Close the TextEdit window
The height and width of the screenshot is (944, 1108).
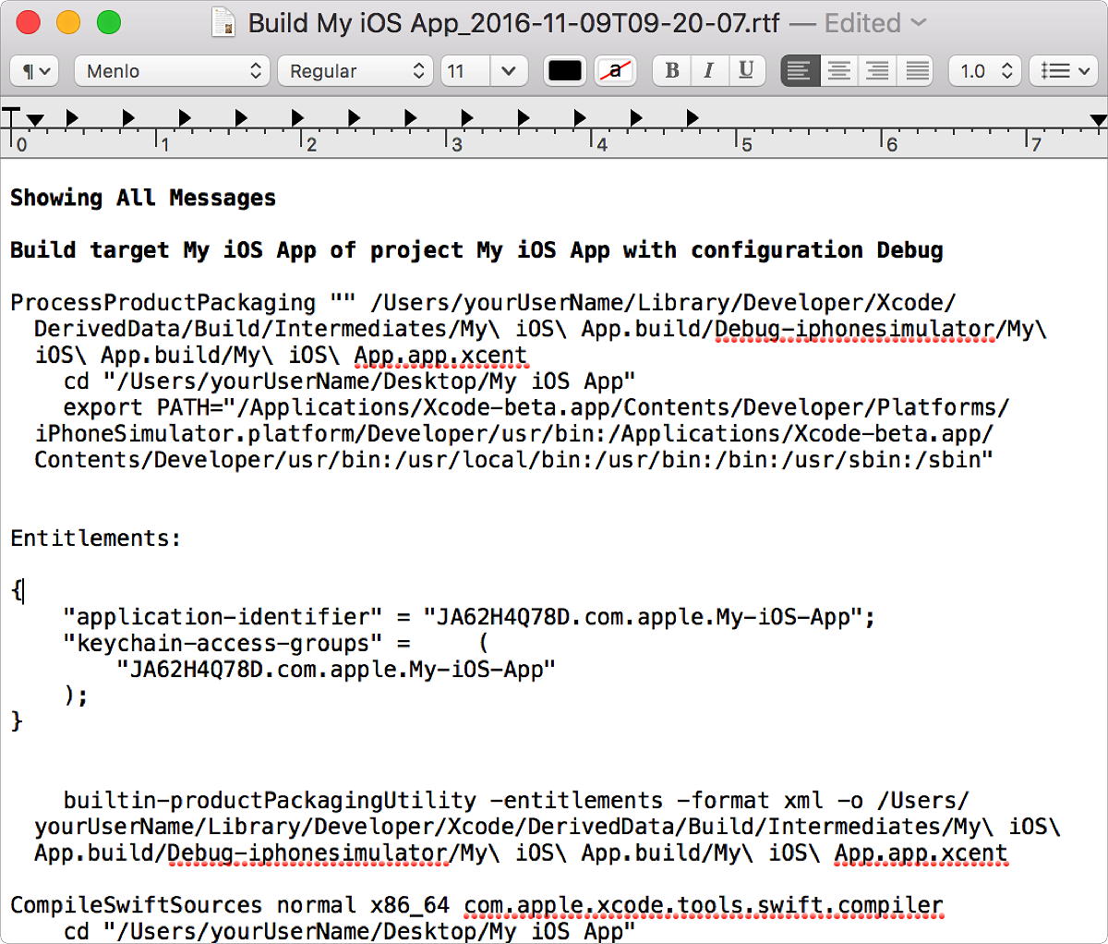coord(29,22)
